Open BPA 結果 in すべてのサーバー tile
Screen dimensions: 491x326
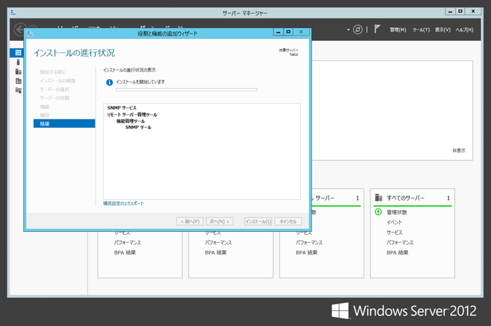click(x=398, y=252)
